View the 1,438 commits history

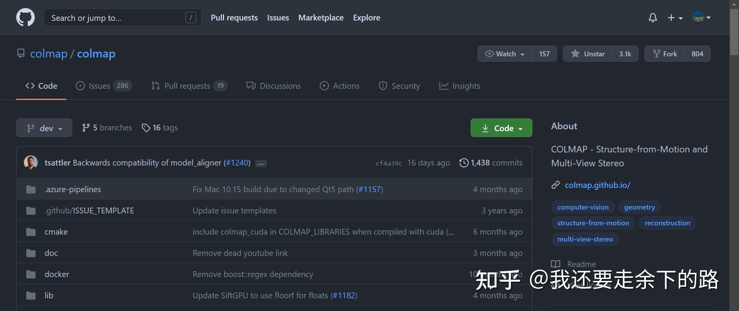pos(491,163)
